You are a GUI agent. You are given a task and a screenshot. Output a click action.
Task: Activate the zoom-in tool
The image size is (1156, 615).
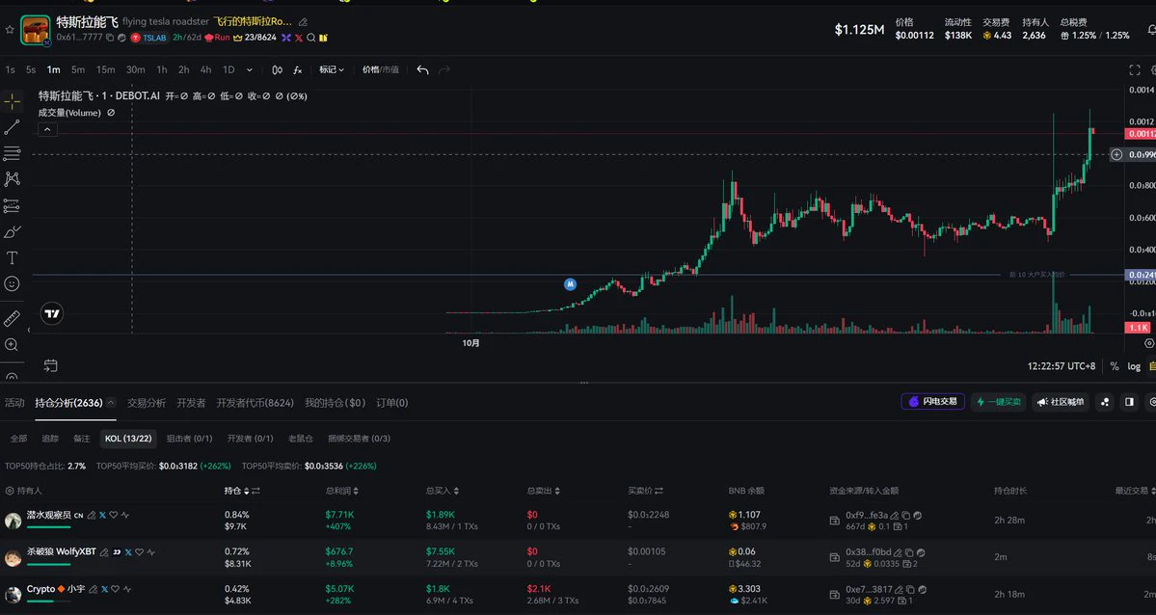pyautogui.click(x=12, y=344)
